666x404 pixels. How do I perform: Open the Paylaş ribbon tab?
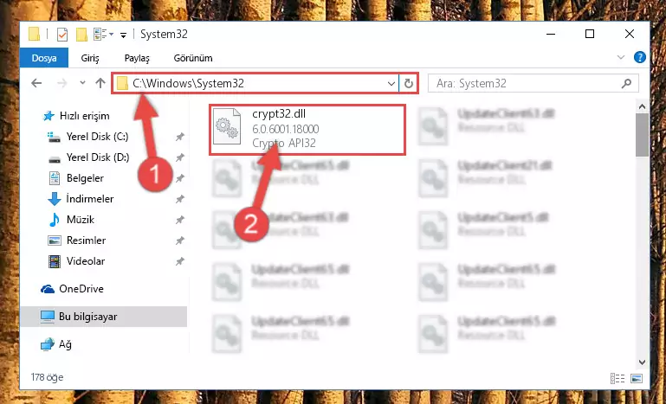137,58
